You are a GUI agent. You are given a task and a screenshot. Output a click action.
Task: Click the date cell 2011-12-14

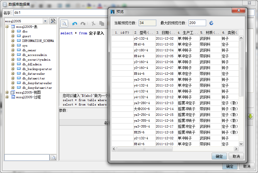[x=166, y=109]
